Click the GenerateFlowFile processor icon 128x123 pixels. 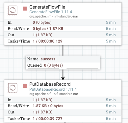pos(13,10)
